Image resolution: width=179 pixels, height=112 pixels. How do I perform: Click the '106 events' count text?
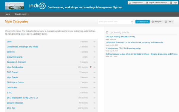tap(83, 98)
